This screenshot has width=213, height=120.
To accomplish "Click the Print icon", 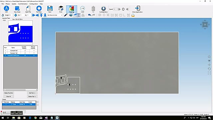I will [61, 8].
